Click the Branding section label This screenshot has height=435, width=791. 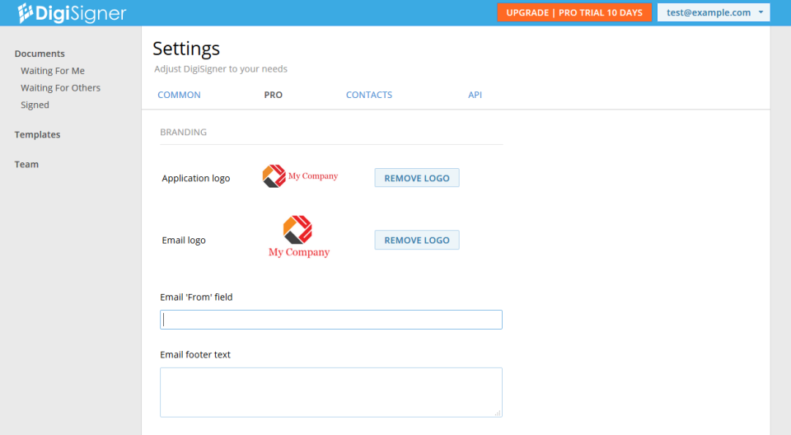point(183,132)
